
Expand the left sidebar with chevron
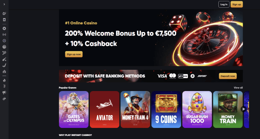[x=4, y=4]
